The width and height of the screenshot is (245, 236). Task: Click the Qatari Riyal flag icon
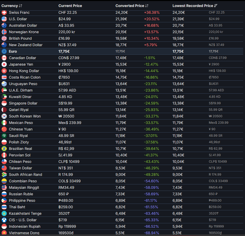pyautogui.click(x=4, y=110)
